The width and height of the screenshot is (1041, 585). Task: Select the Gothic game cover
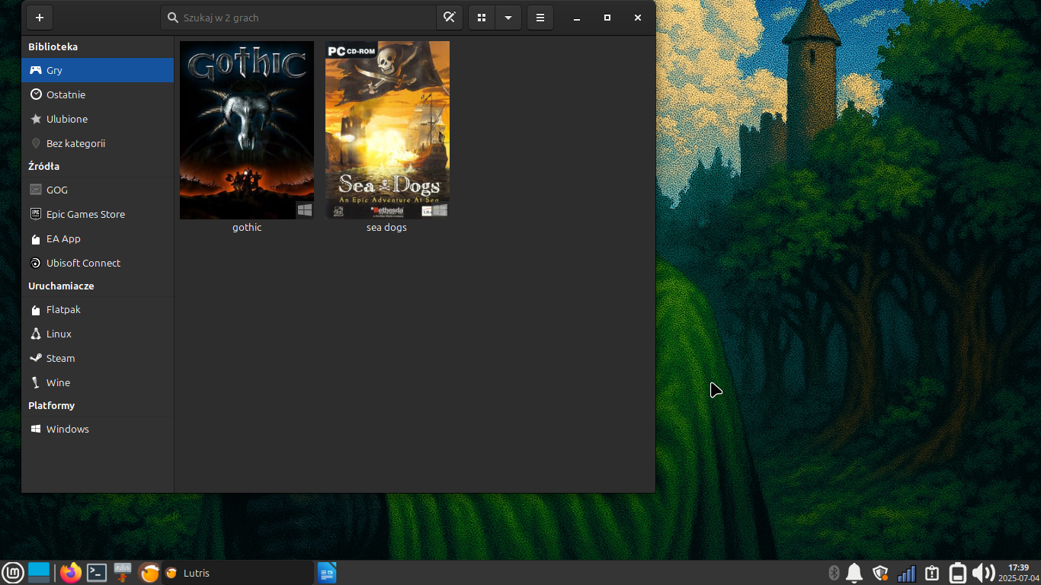(x=247, y=130)
